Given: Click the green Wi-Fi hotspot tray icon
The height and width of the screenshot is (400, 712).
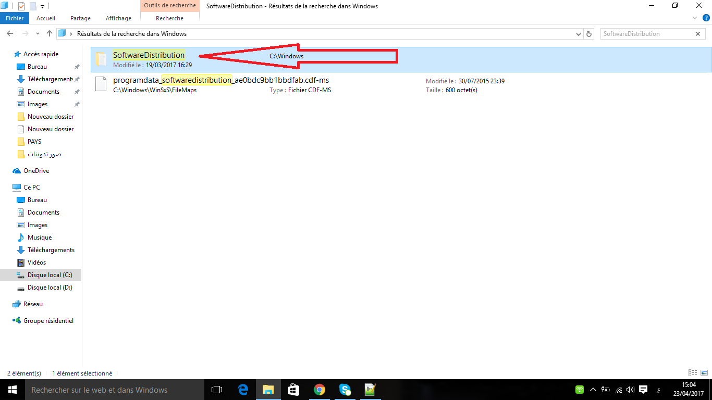Looking at the screenshot, I should (580, 390).
